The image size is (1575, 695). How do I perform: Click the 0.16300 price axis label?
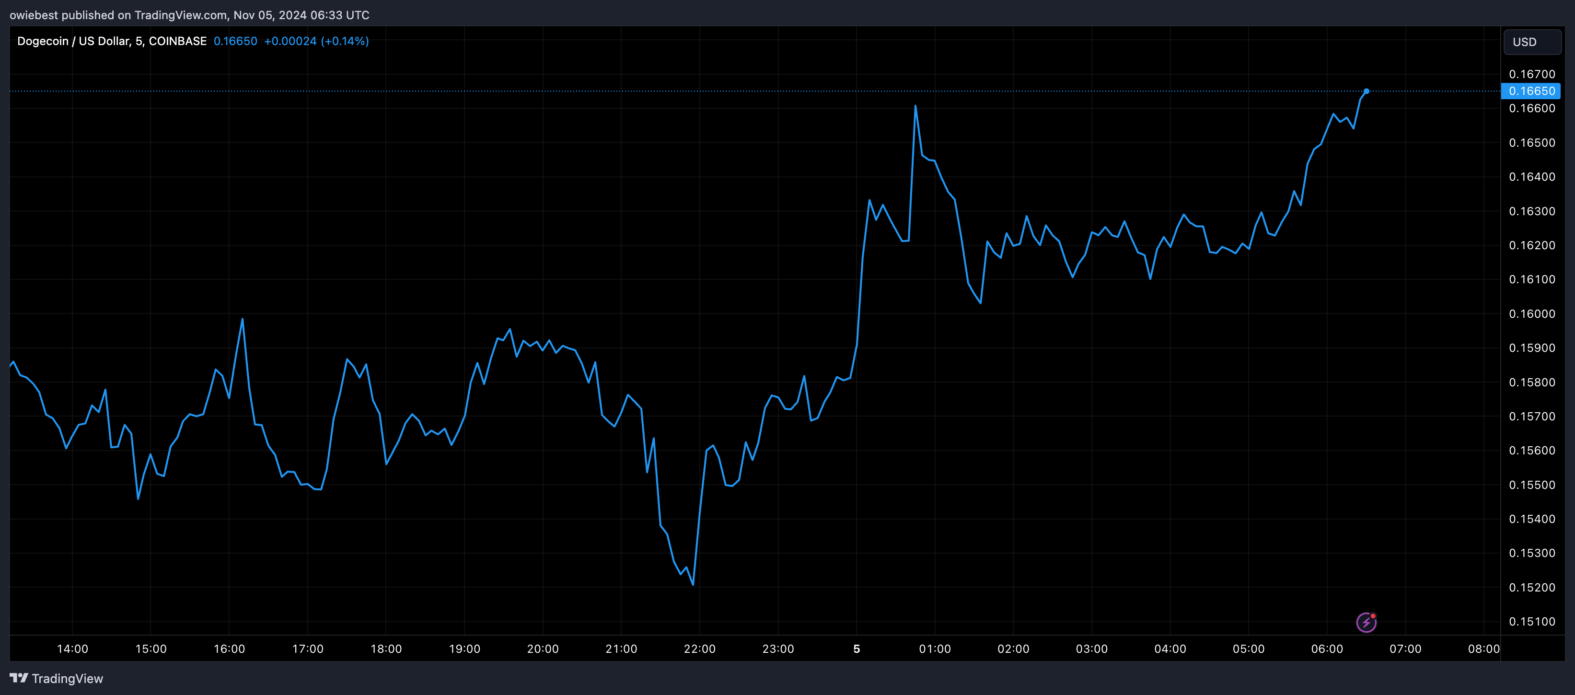[1531, 211]
